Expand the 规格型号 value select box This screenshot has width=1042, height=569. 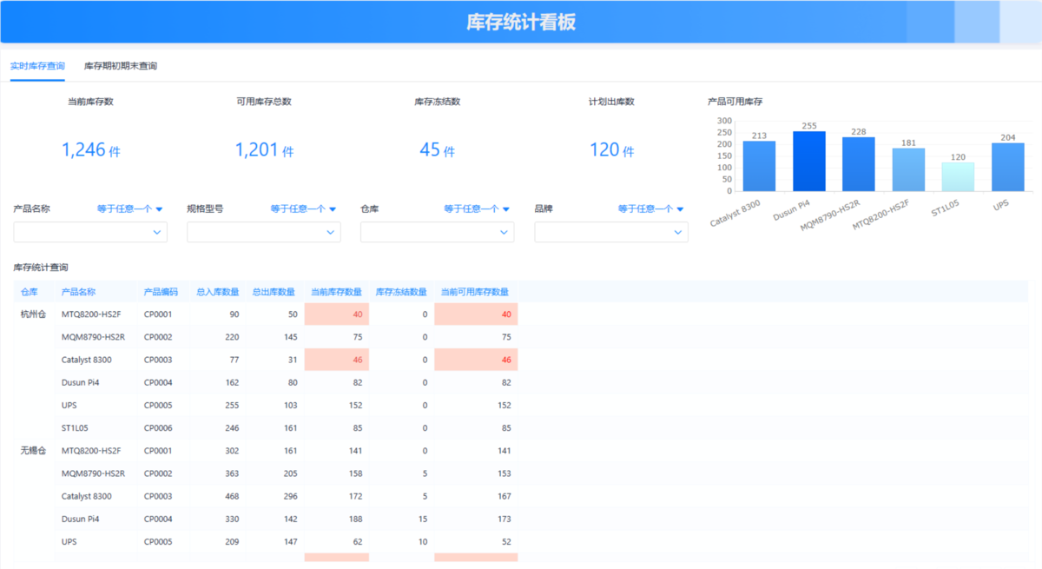[x=264, y=232]
